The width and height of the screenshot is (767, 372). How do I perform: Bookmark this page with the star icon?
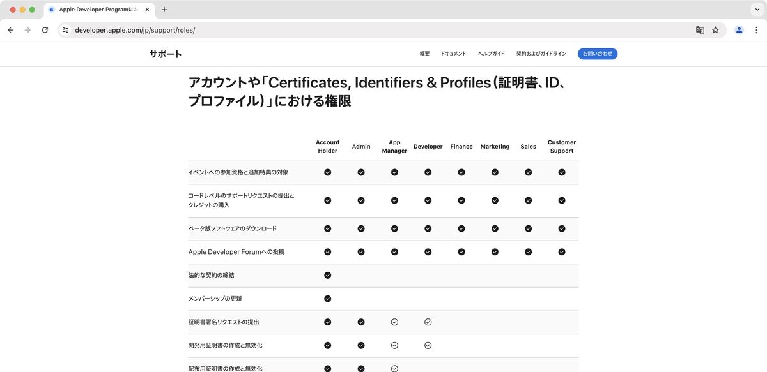(x=715, y=30)
